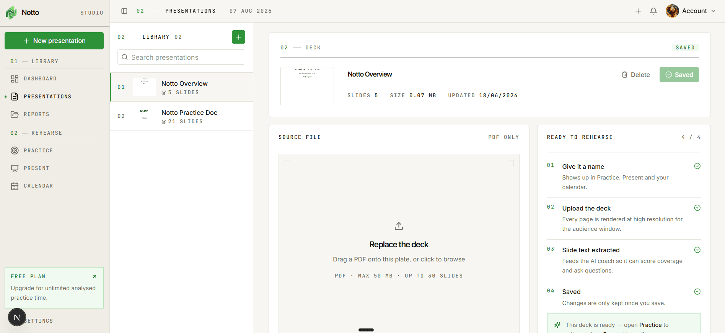
Task: Click the Search presentations field
Action: (181, 57)
